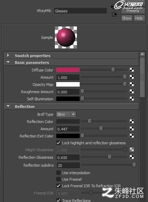Open the Roughness Amount map connection icon
The height and width of the screenshot is (202, 148).
coord(132,91)
